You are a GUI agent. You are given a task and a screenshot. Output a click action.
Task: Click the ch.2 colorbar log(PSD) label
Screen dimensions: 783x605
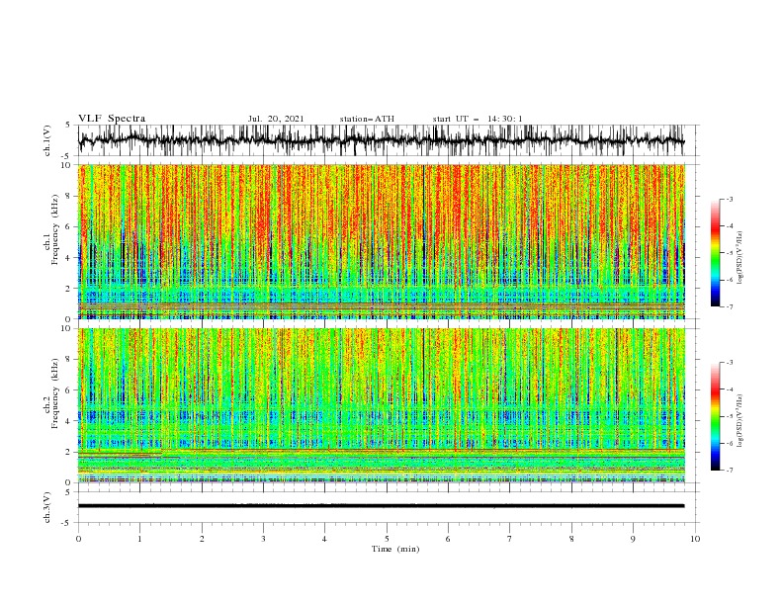pyautogui.click(x=739, y=420)
